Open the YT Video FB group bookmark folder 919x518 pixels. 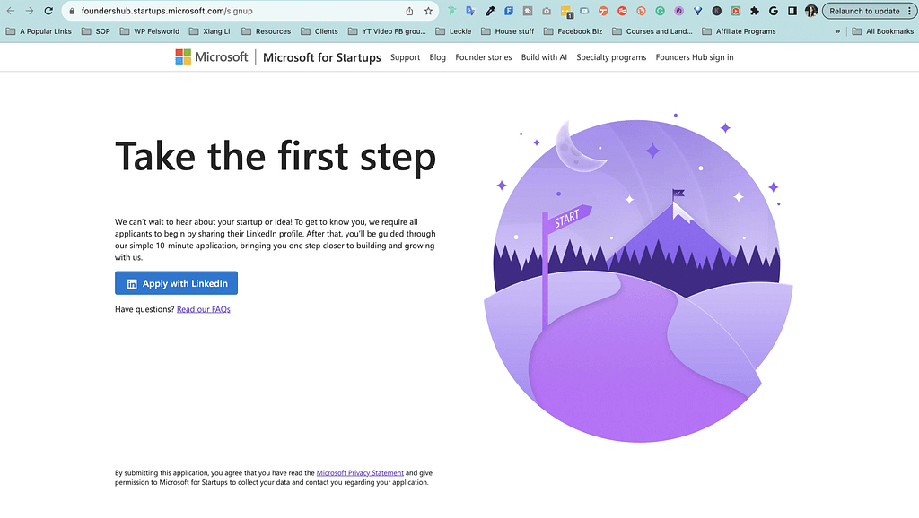[x=387, y=31]
